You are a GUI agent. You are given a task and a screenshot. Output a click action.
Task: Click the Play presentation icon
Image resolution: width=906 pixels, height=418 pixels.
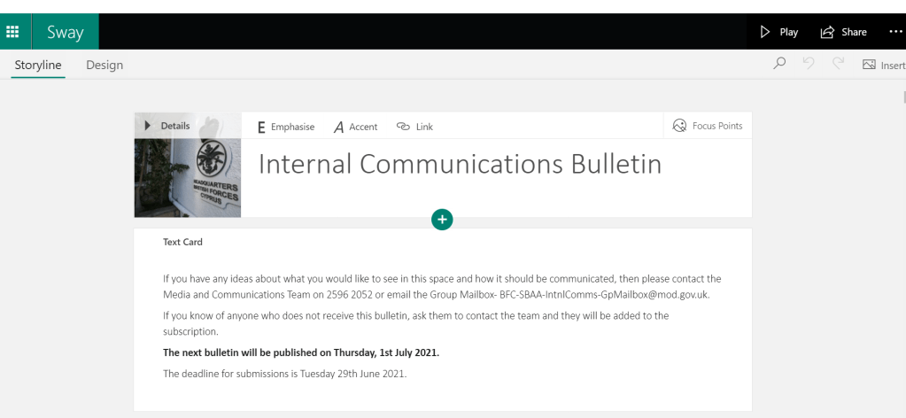(x=766, y=32)
